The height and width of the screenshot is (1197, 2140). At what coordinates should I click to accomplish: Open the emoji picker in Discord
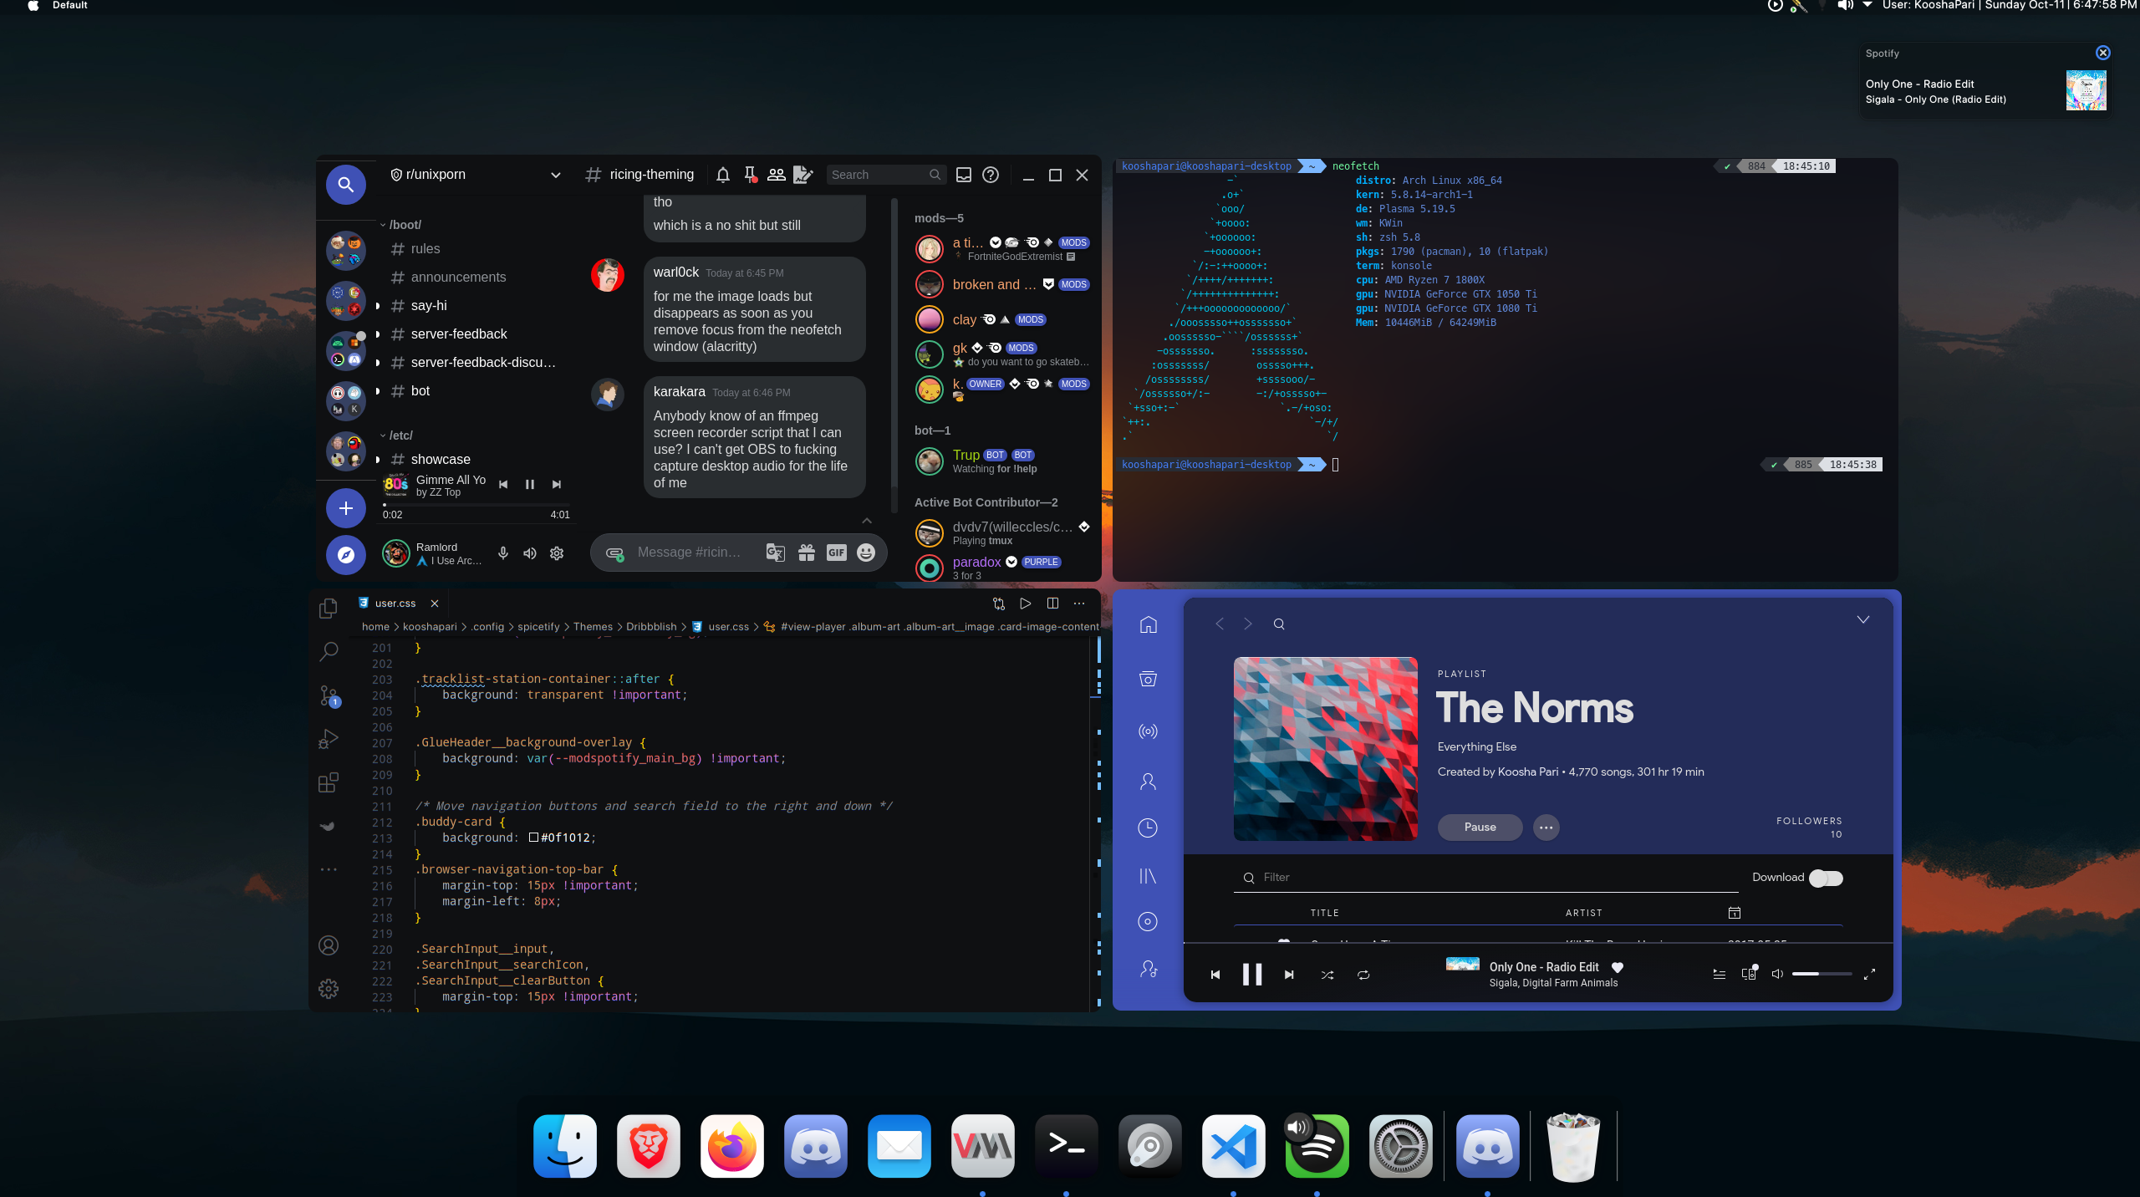865,553
